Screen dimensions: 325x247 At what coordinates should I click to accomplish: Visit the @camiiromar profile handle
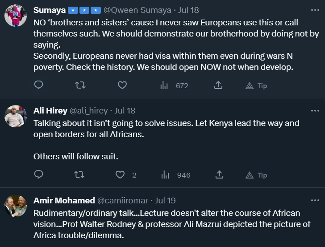pyautogui.click(x=123, y=201)
